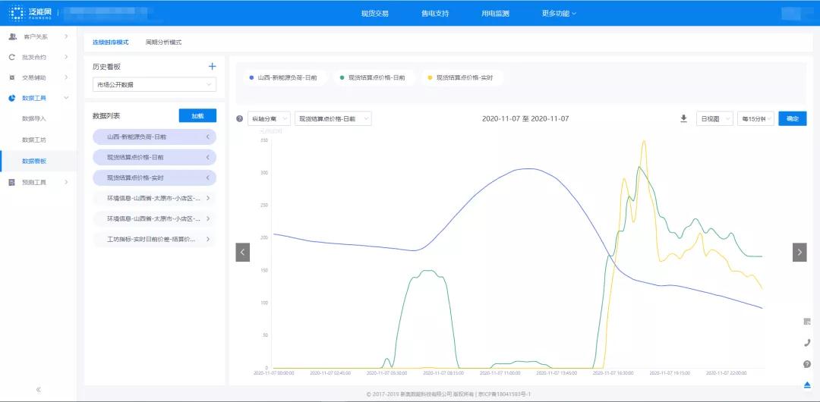Image resolution: width=820 pixels, height=402 pixels.
Task: Open the 日视图 view dropdown
Action: (714, 119)
